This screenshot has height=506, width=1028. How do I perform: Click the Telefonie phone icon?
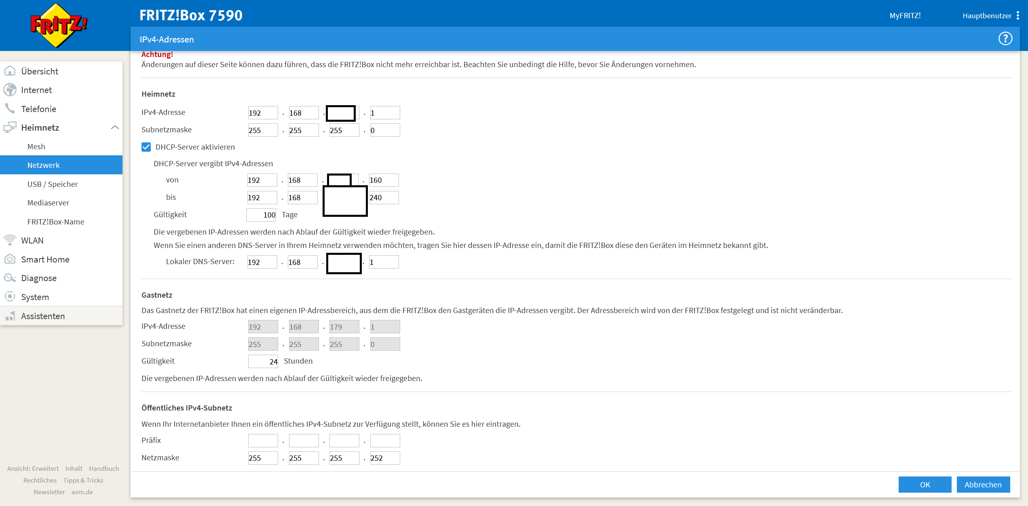pyautogui.click(x=10, y=108)
